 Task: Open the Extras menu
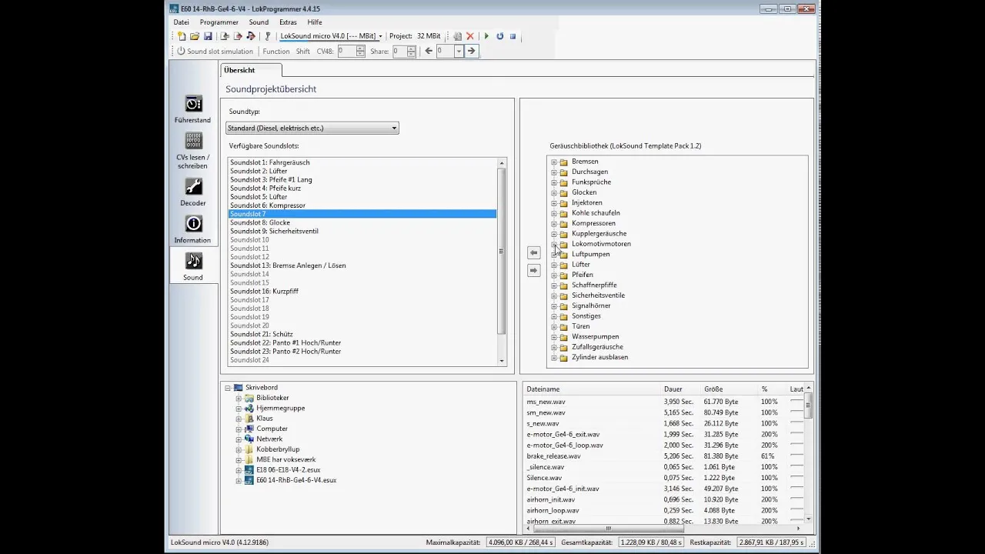pyautogui.click(x=288, y=22)
